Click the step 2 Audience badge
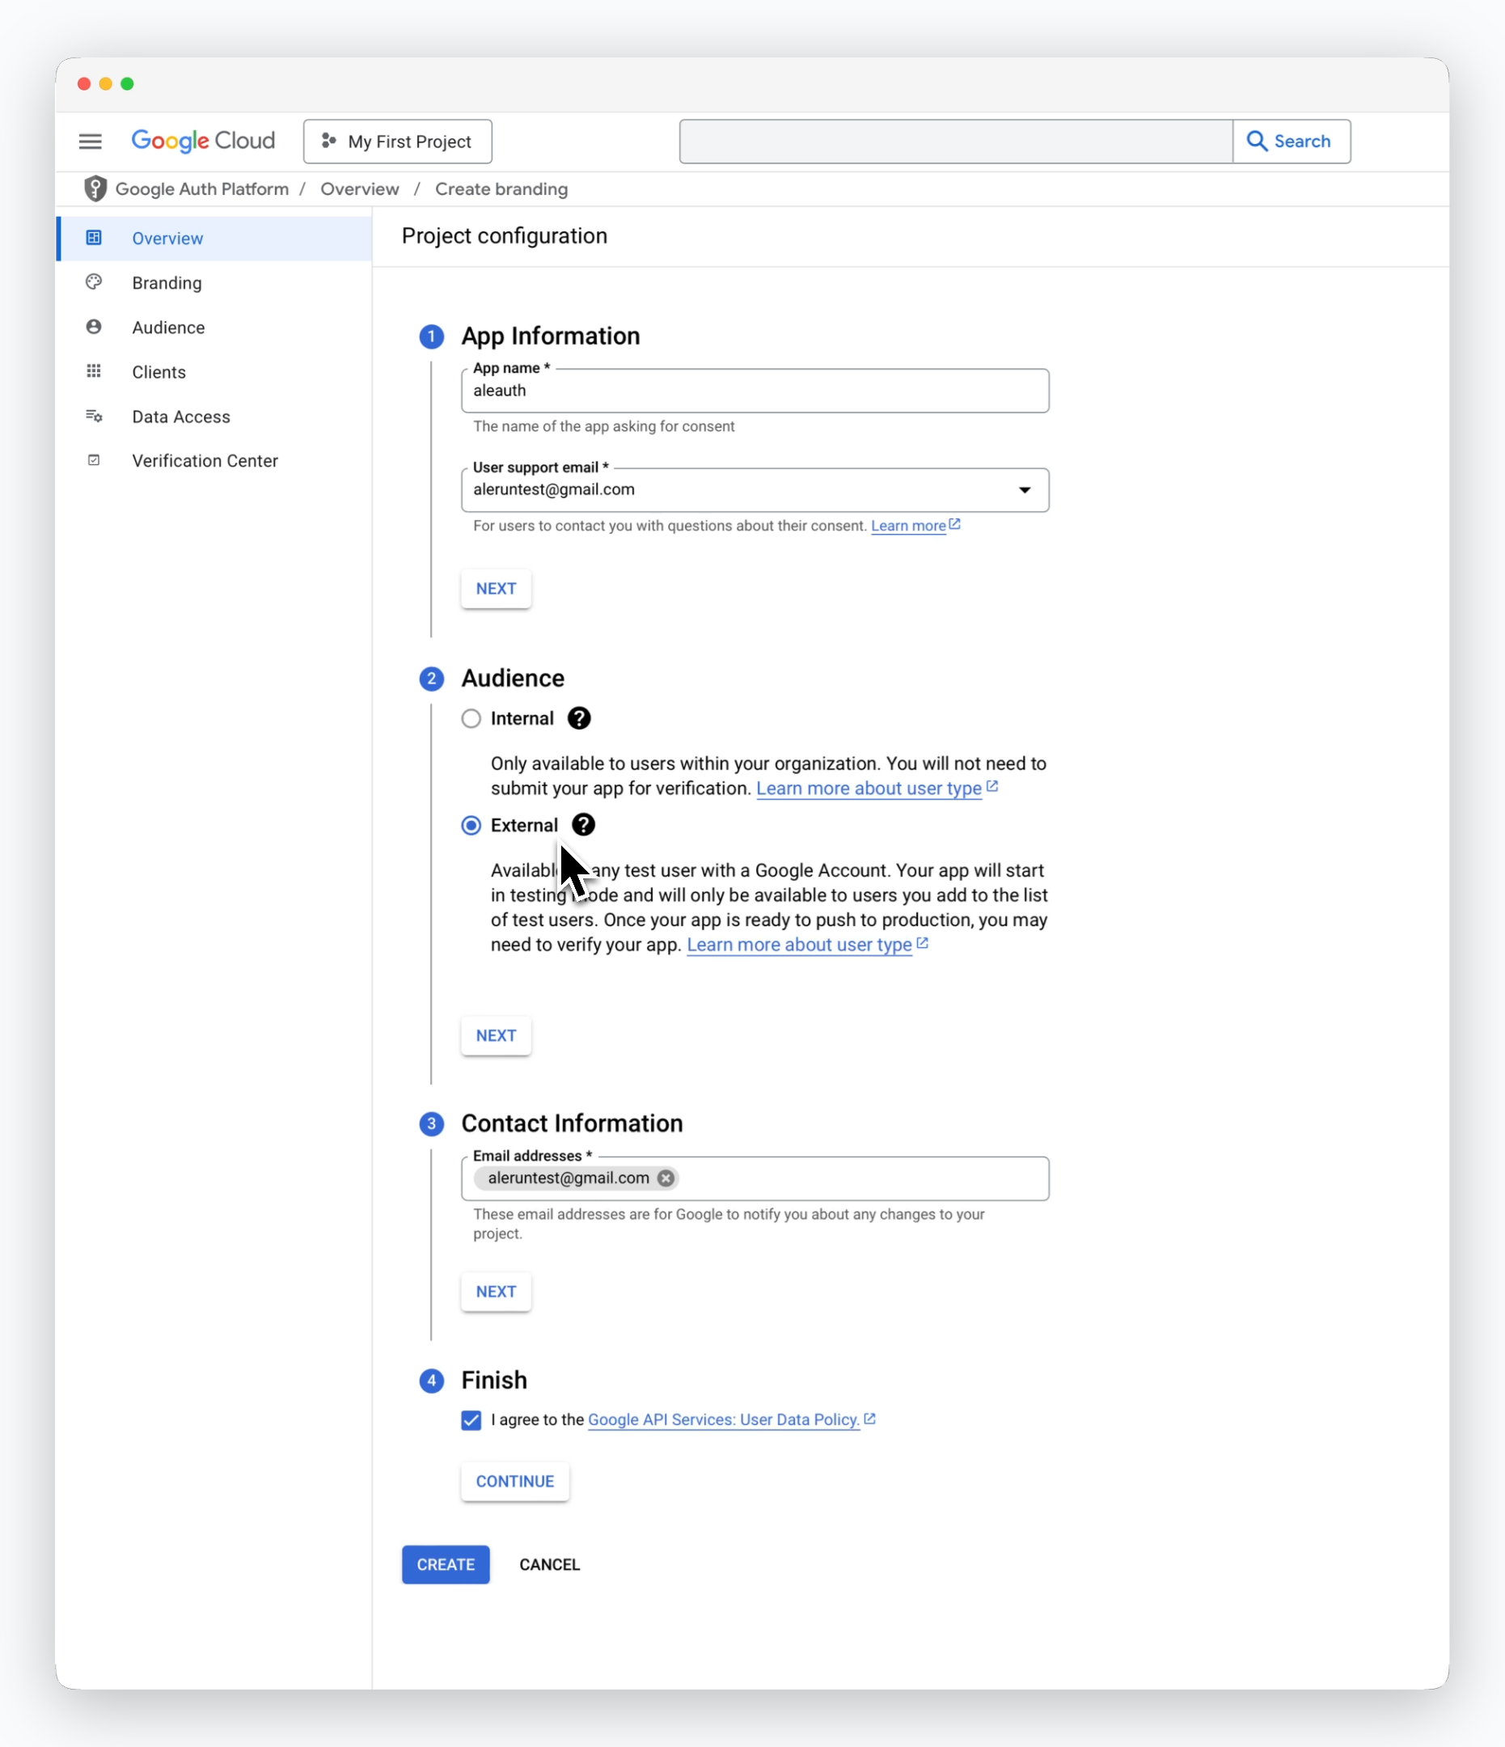The height and width of the screenshot is (1747, 1505). [432, 679]
